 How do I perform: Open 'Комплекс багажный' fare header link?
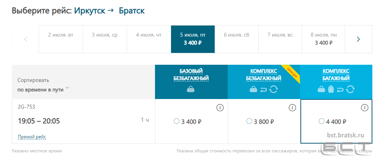click(x=336, y=75)
